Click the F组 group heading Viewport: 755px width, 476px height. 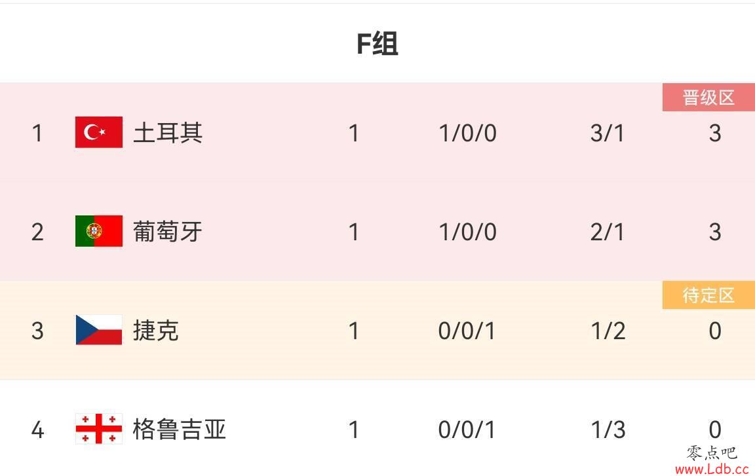pos(377,44)
